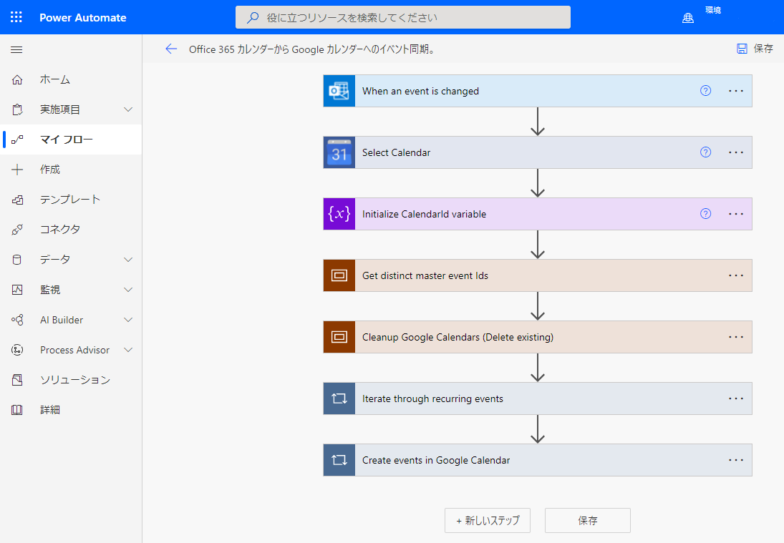The image size is (784, 543).
Task: Open more options for Get distinct master event Ids
Action: [x=736, y=275]
